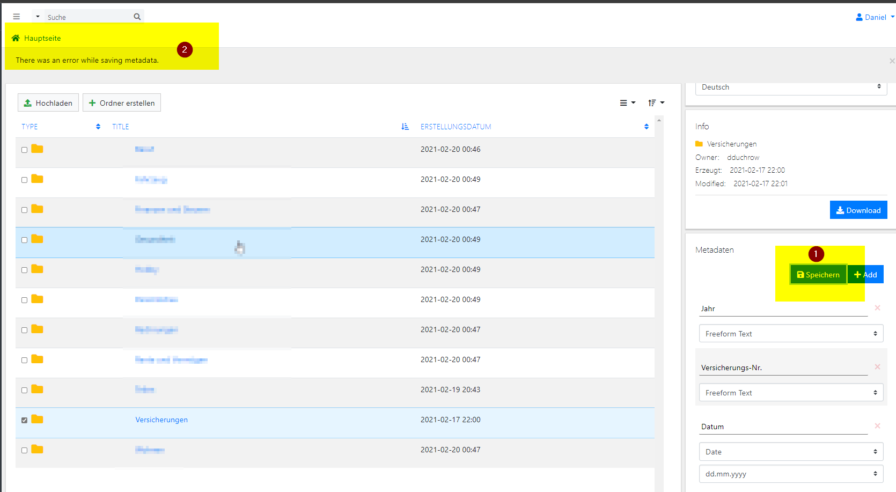Click the ERSTELLUNGSDATUM sort arrow icon

647,127
